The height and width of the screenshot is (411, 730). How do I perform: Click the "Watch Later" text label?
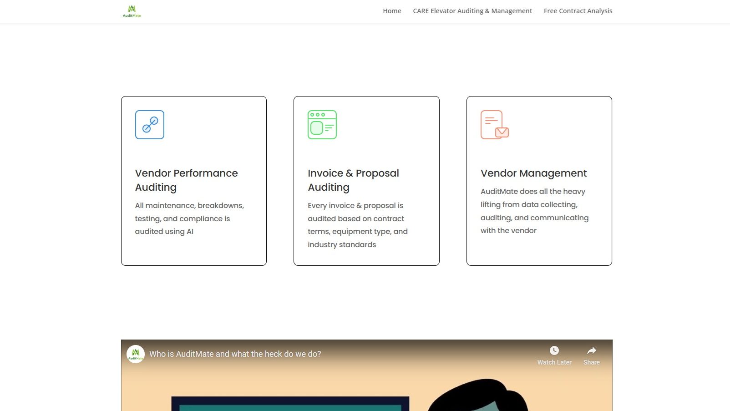[554, 363]
